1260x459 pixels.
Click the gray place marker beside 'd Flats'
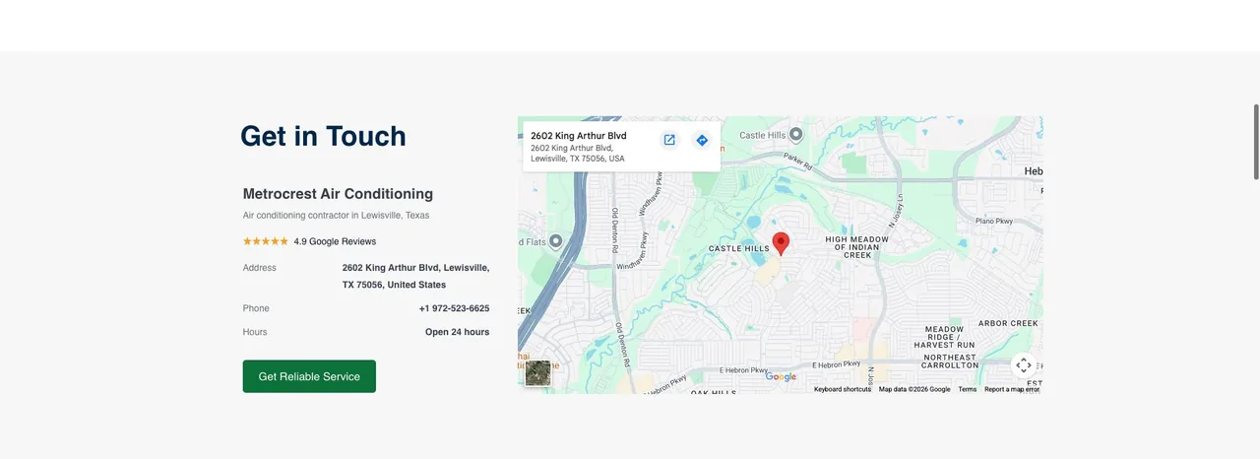coord(555,241)
